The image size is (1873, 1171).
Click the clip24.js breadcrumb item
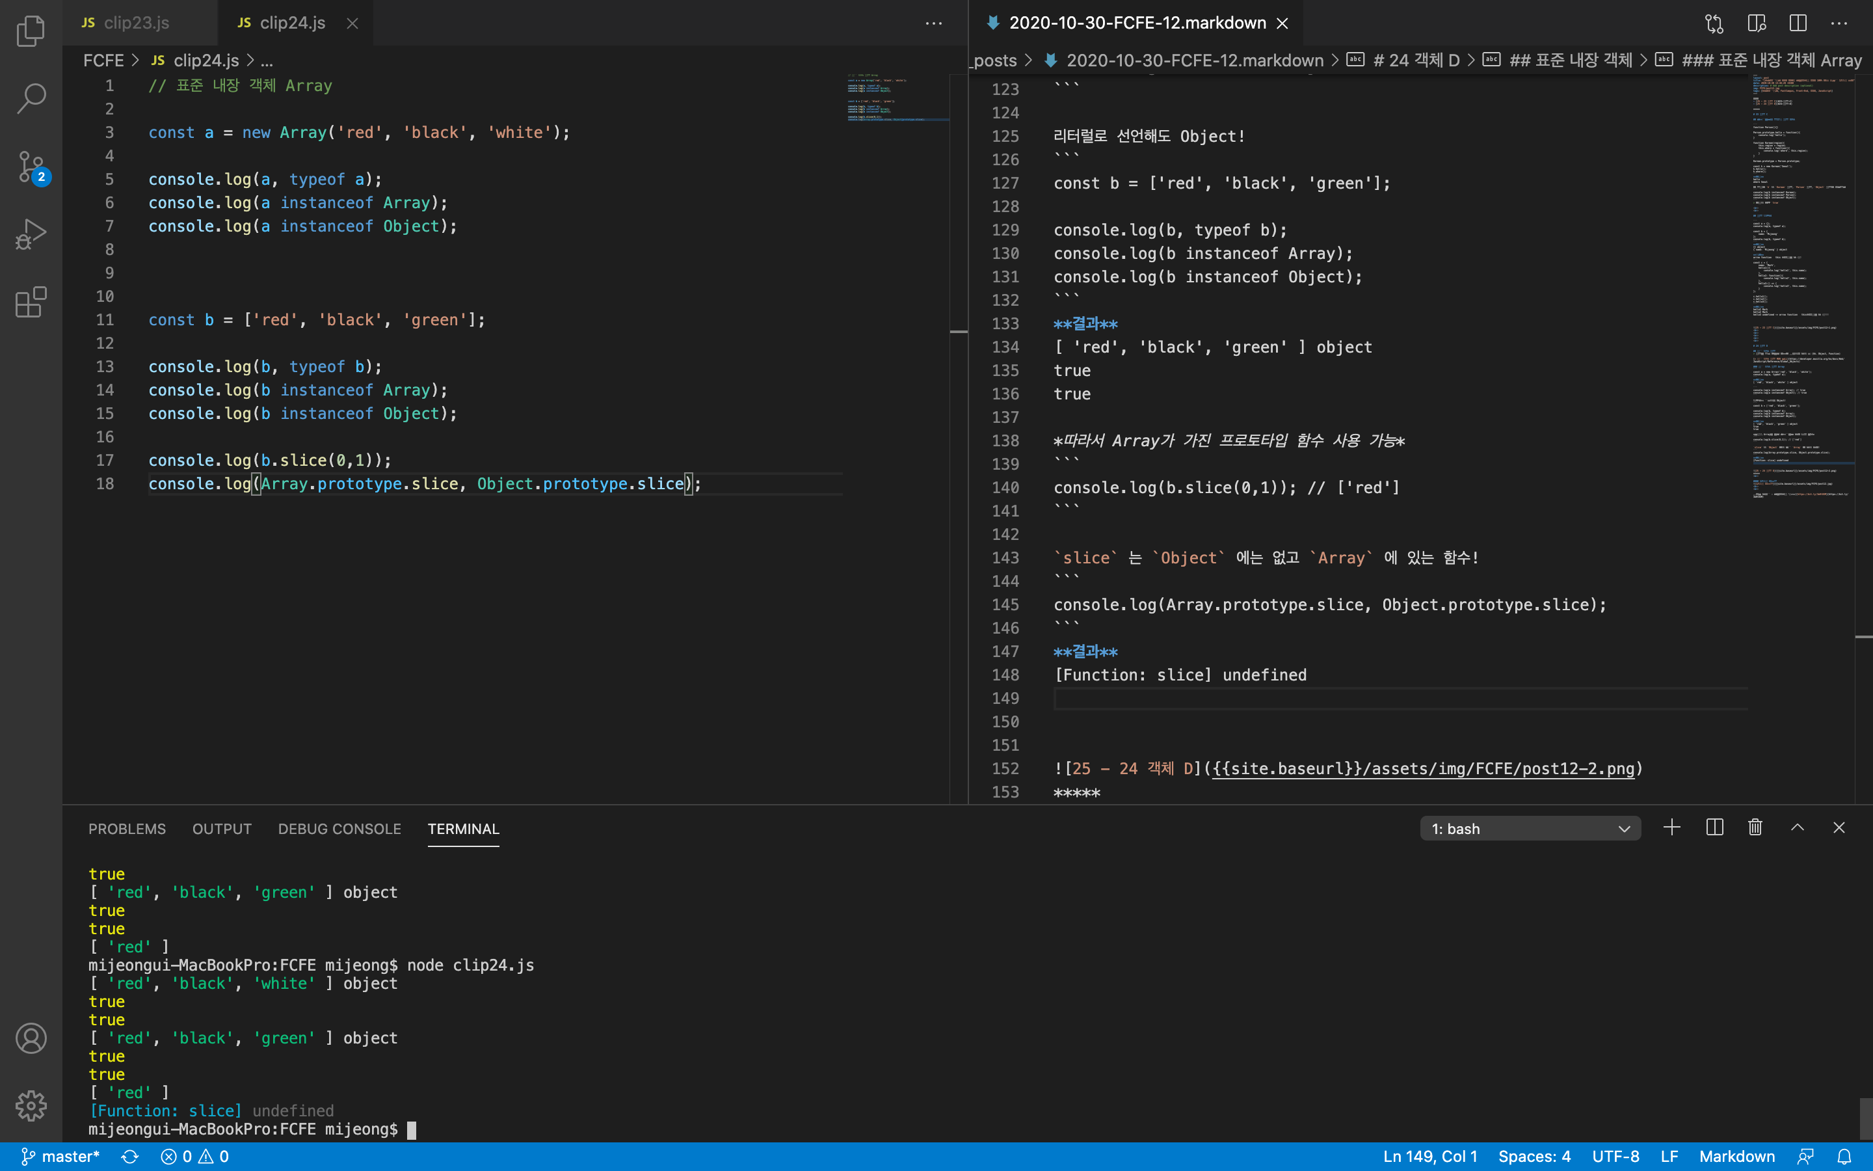coord(196,61)
